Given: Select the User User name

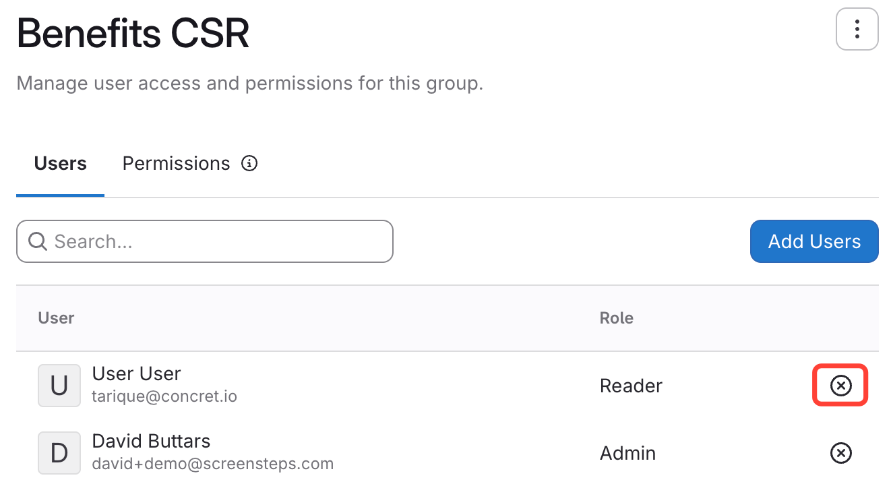Looking at the screenshot, I should click(136, 374).
